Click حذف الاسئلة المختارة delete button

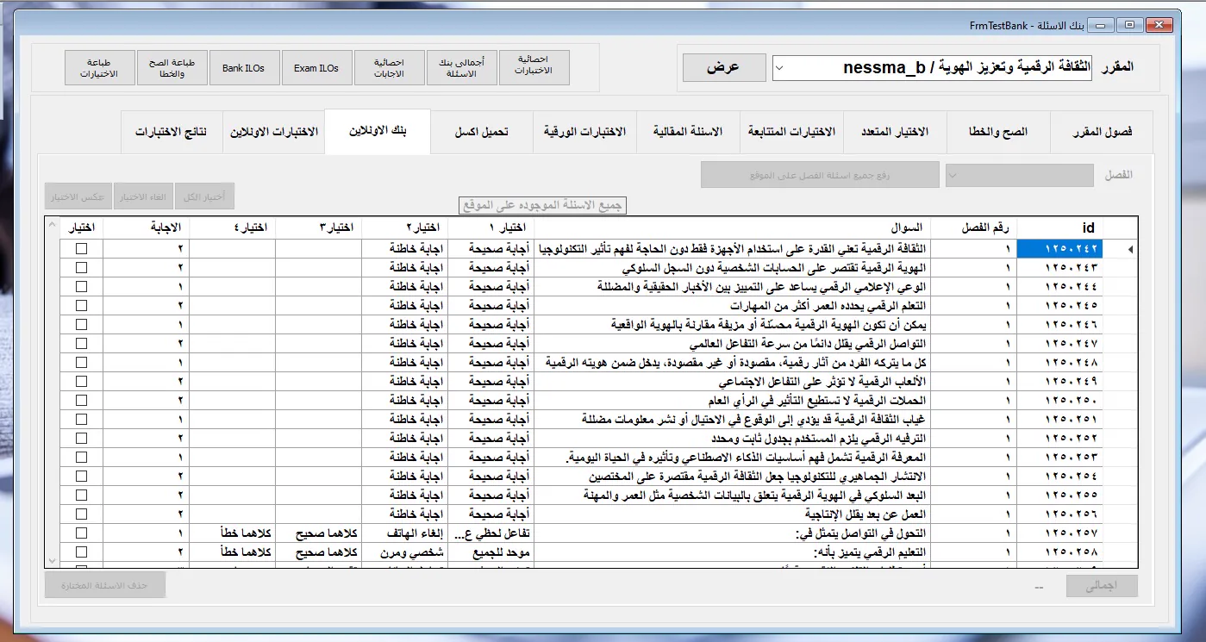coord(104,586)
